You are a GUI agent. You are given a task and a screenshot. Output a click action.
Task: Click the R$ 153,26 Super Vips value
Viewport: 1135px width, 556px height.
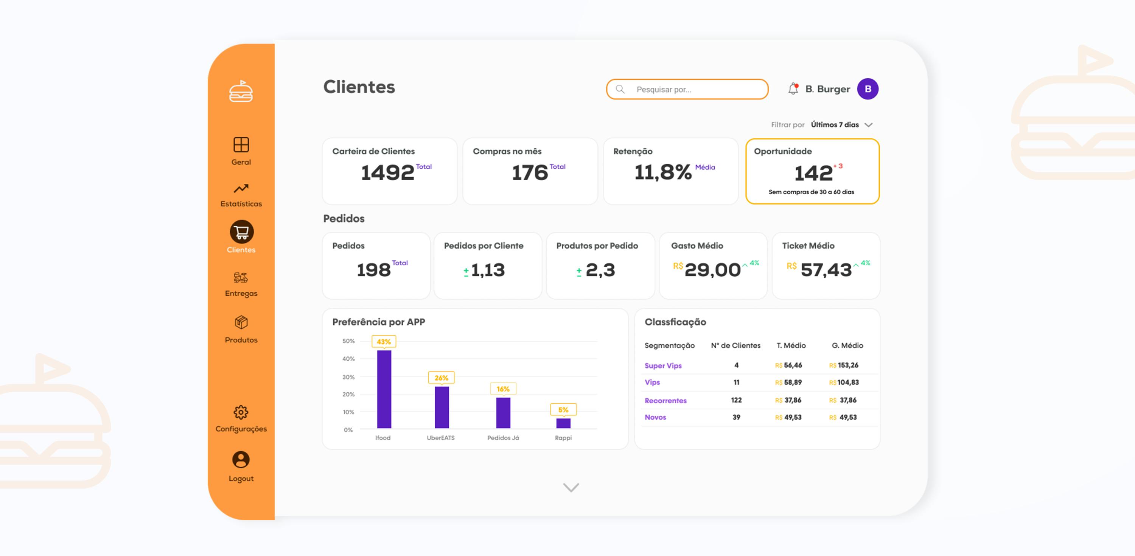[844, 366]
